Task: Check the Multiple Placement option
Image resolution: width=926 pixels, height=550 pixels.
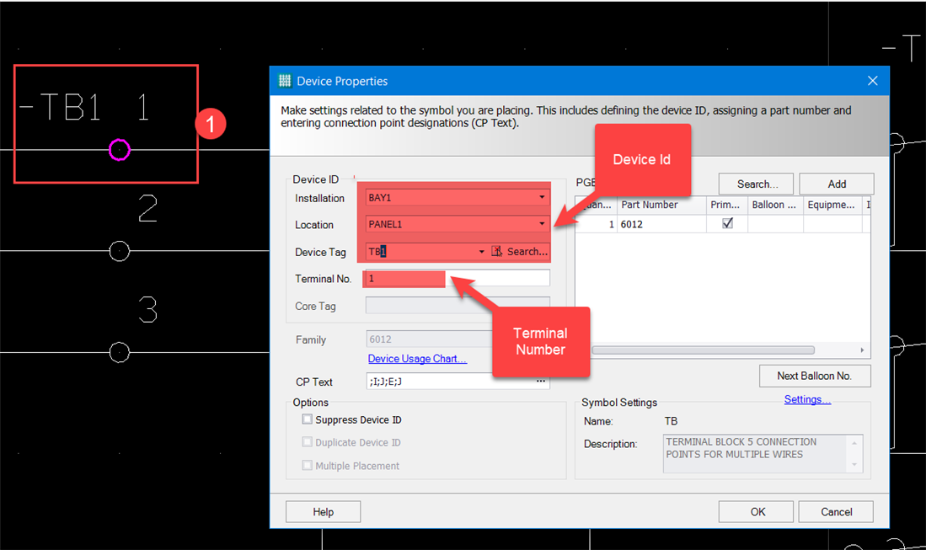Action: click(308, 465)
